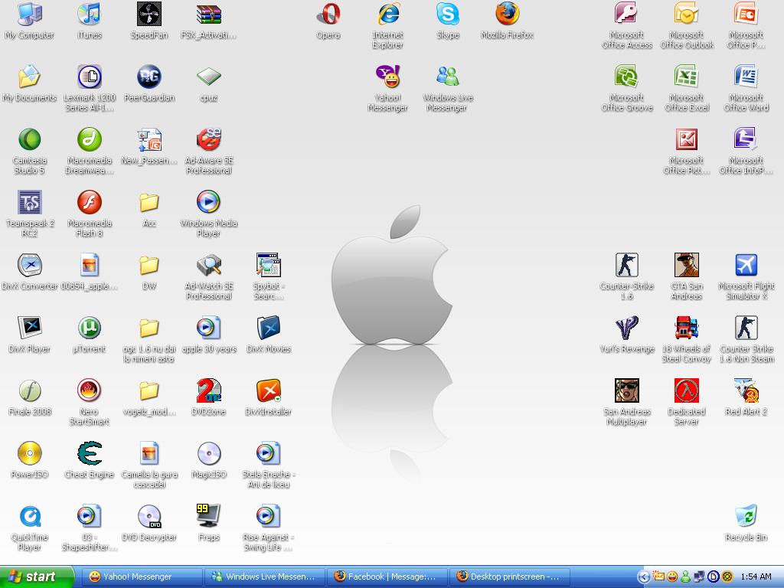Image resolution: width=784 pixels, height=588 pixels.
Task: Click the Recycle Bin icon
Action: (746, 517)
